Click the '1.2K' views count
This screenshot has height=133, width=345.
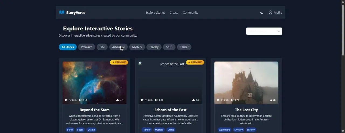(237, 100)
